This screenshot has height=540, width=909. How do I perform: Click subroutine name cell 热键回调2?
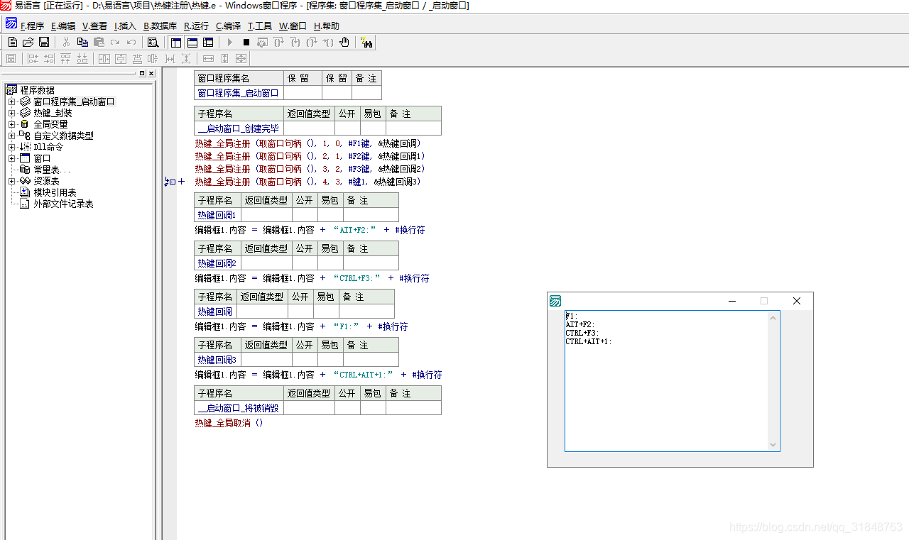click(217, 263)
